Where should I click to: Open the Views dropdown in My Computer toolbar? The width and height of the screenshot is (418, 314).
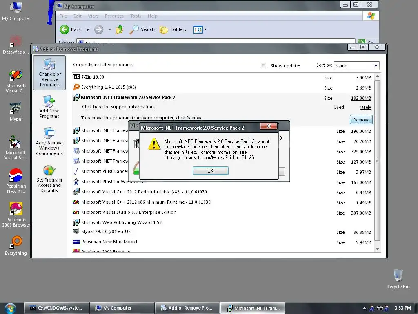(x=200, y=29)
